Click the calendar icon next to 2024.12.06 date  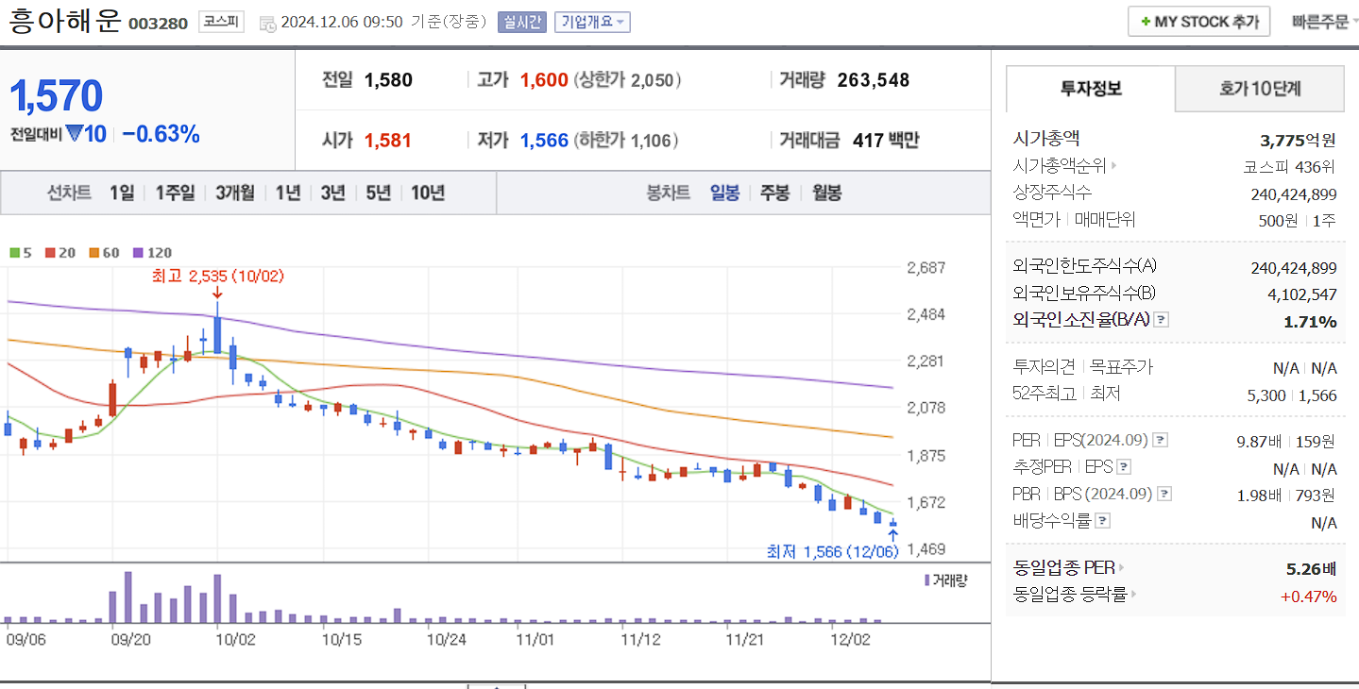(x=270, y=22)
